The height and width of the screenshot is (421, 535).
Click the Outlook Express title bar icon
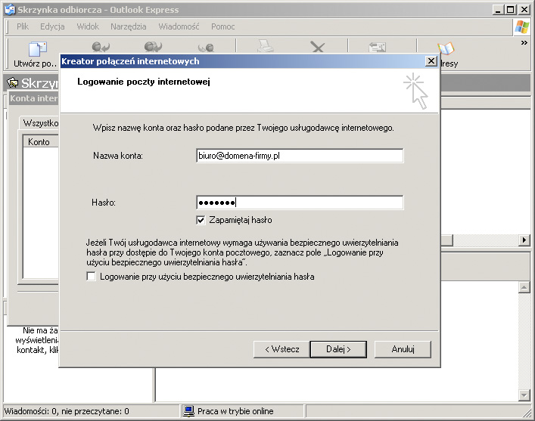click(x=10, y=10)
